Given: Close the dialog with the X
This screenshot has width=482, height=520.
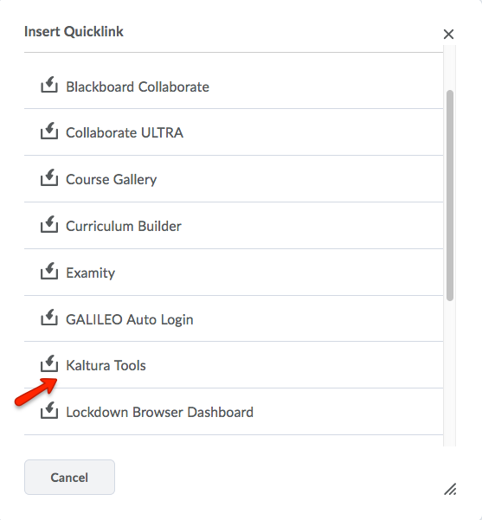Looking at the screenshot, I should 448,34.
